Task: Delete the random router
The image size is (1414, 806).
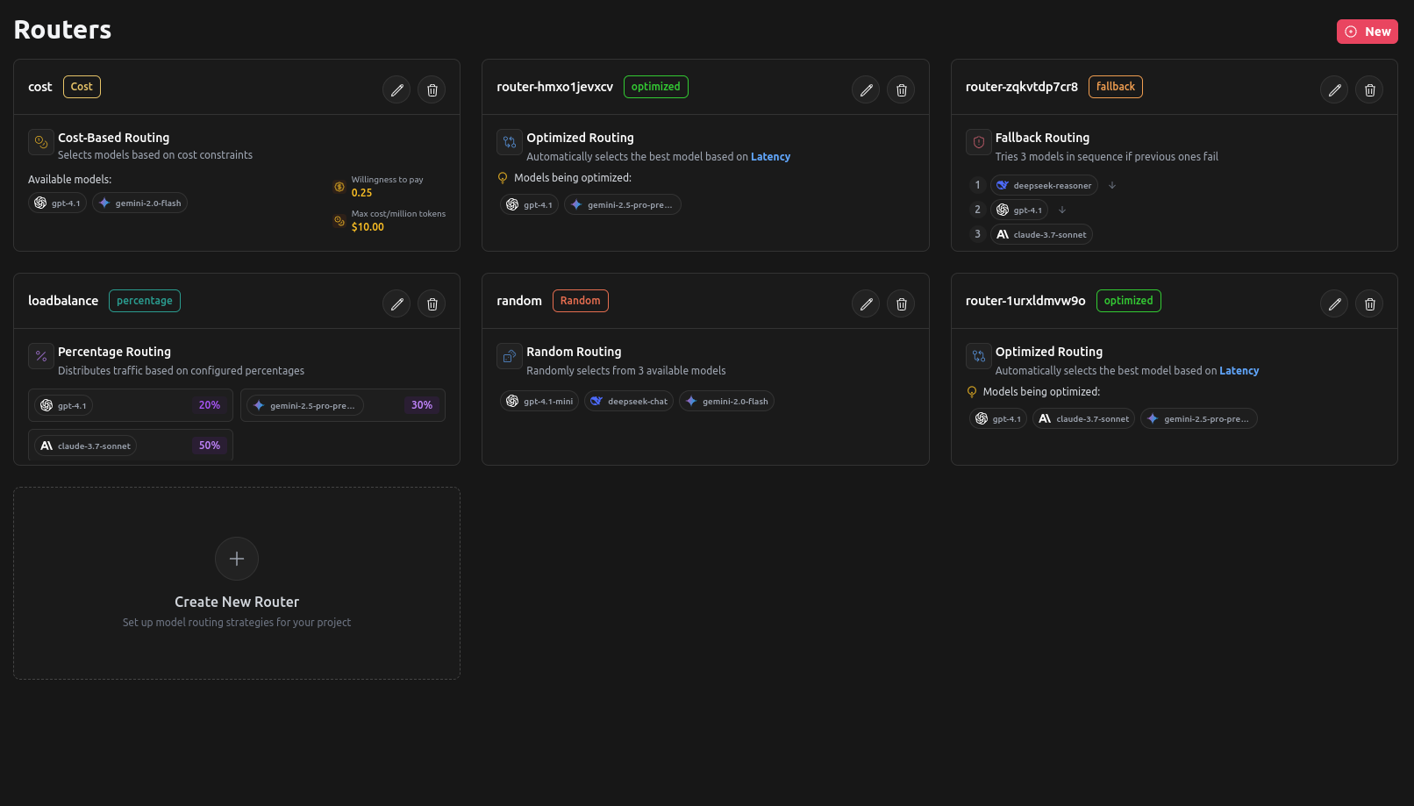Action: pos(901,303)
